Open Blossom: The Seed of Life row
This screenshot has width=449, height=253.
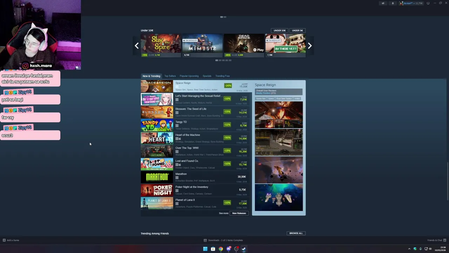click(x=195, y=112)
